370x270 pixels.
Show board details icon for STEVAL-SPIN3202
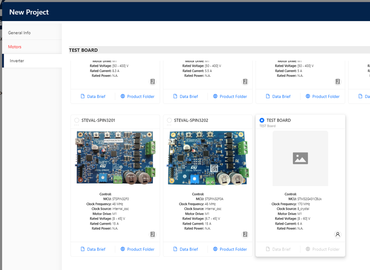coord(245,235)
